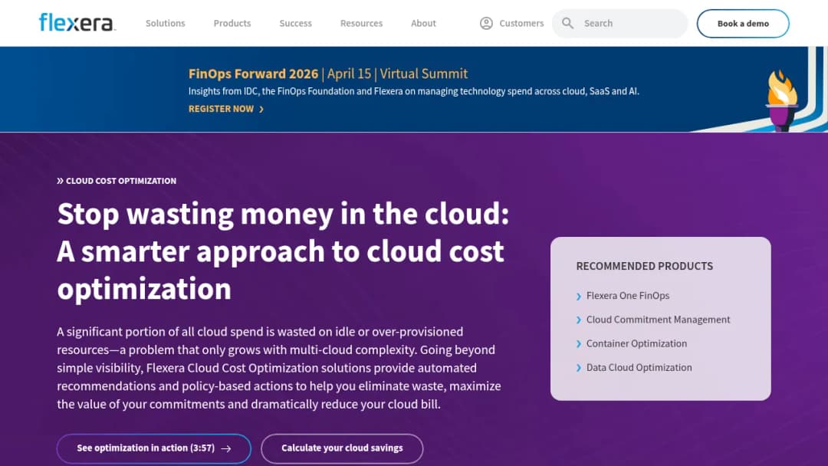Click the arrow icon in See optimization button
The height and width of the screenshot is (466, 828).
pyautogui.click(x=226, y=448)
